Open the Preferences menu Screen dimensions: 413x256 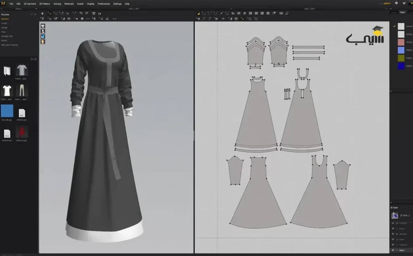104,4
